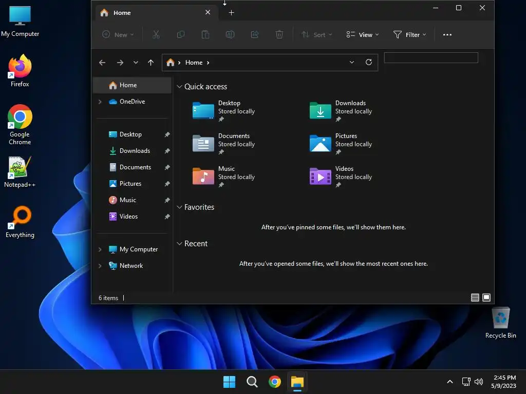Select the Home tab

tap(156, 13)
